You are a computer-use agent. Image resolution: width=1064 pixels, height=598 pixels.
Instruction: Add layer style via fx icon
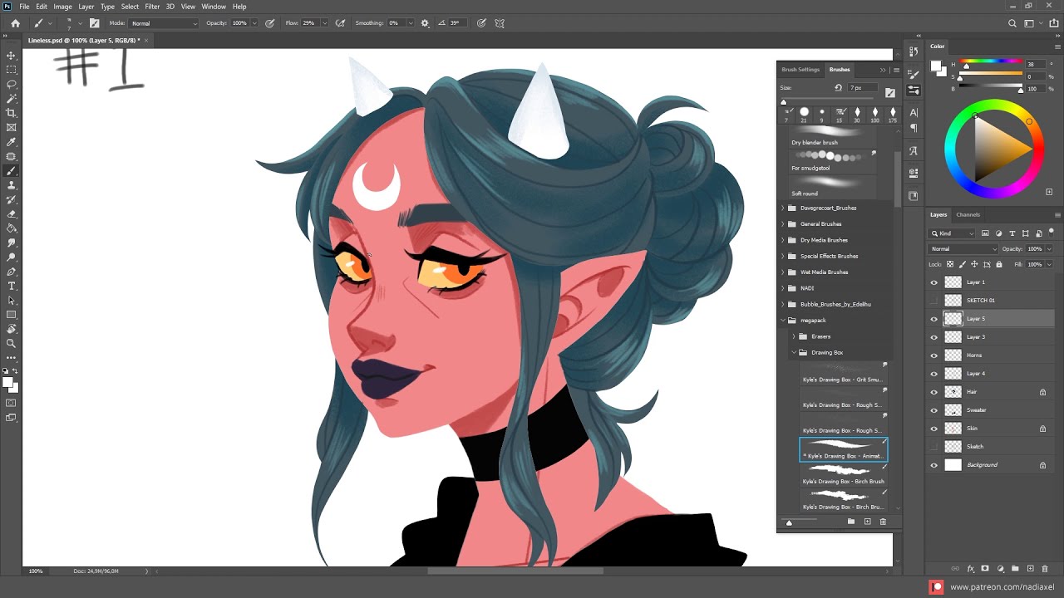coord(970,569)
